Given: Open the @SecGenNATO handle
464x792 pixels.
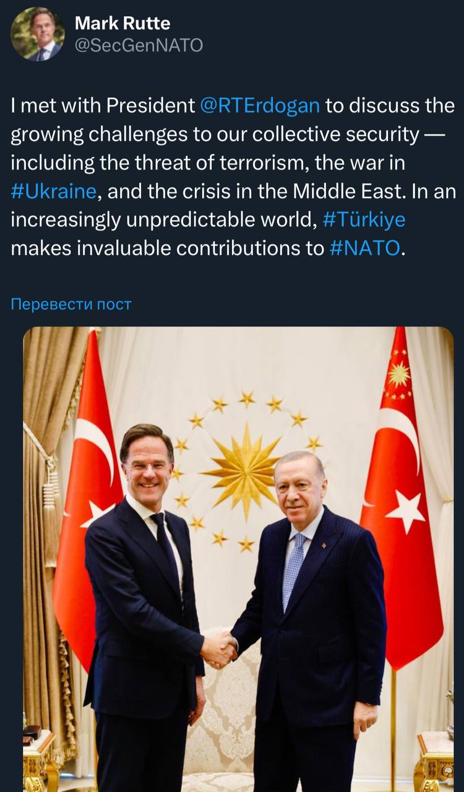Looking at the screenshot, I should 138,46.
